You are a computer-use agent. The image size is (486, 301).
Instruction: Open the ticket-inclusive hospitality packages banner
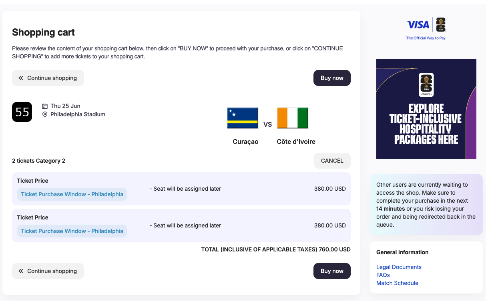(426, 124)
